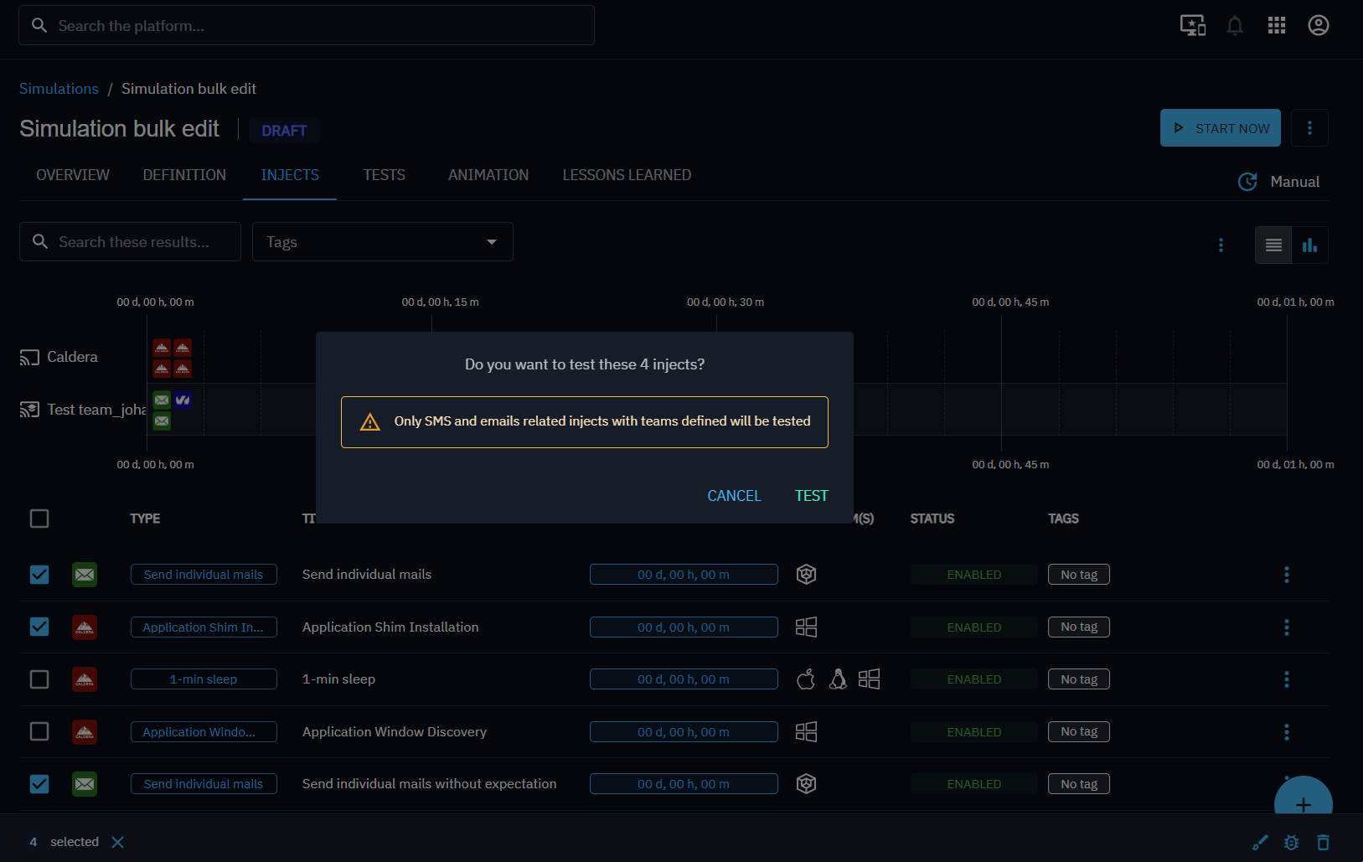Image resolution: width=1363 pixels, height=862 pixels.
Task: Open row actions for Application Shim Installation
Action: [x=1286, y=627]
